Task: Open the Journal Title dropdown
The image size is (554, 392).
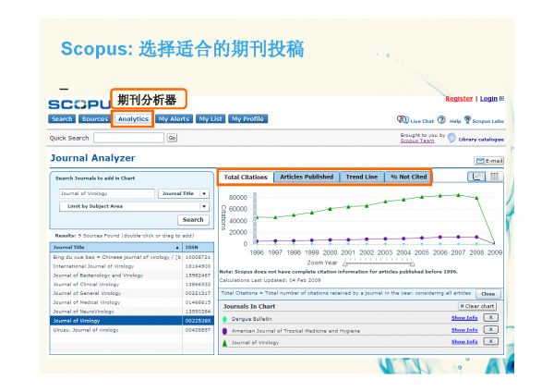Action: 184,193
